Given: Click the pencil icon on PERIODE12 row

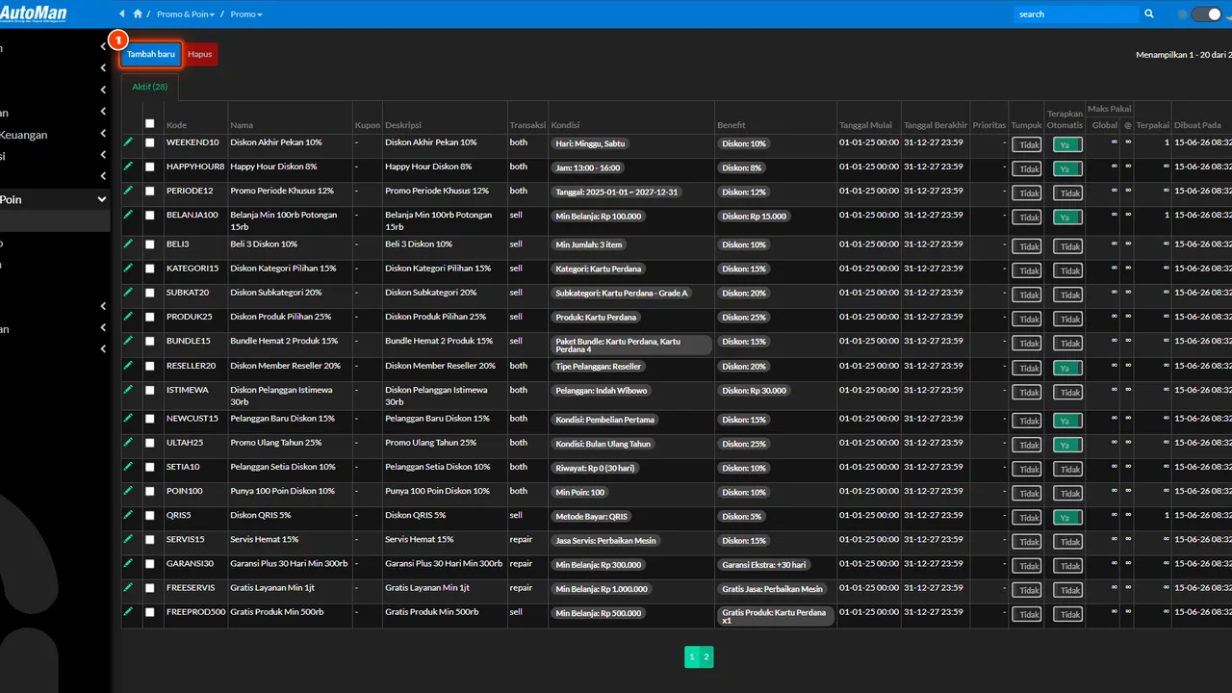Looking at the screenshot, I should click(x=128, y=190).
